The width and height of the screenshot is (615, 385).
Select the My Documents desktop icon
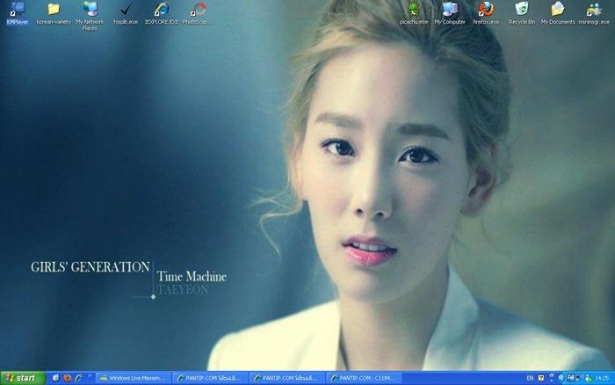(558, 13)
